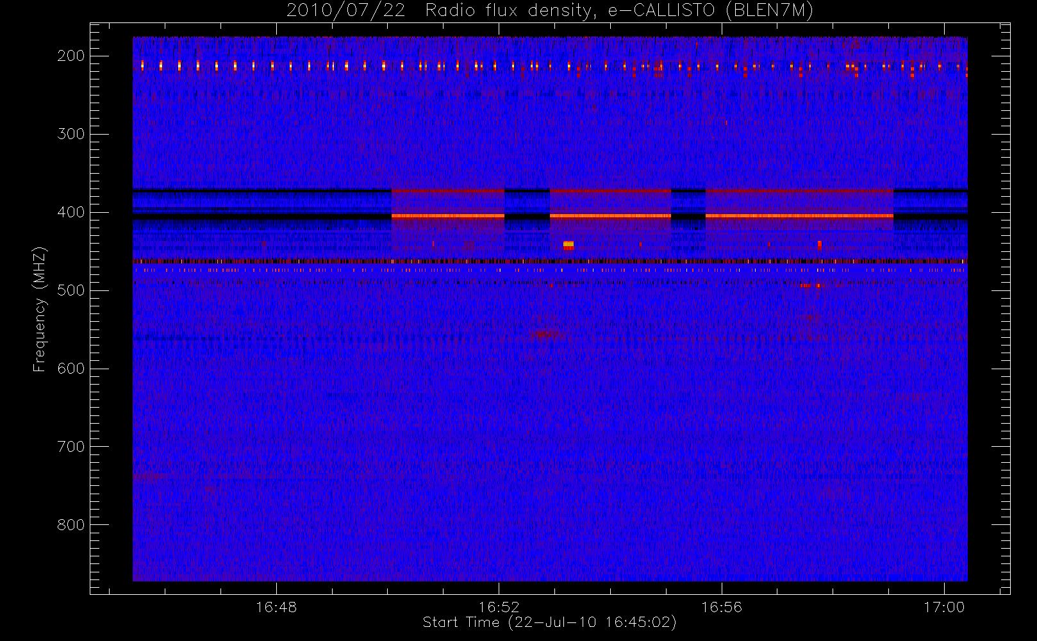Click the 'Start Time (22-Jul-10 16:45:02)' label
The width and height of the screenshot is (1037, 641).
coord(549,622)
